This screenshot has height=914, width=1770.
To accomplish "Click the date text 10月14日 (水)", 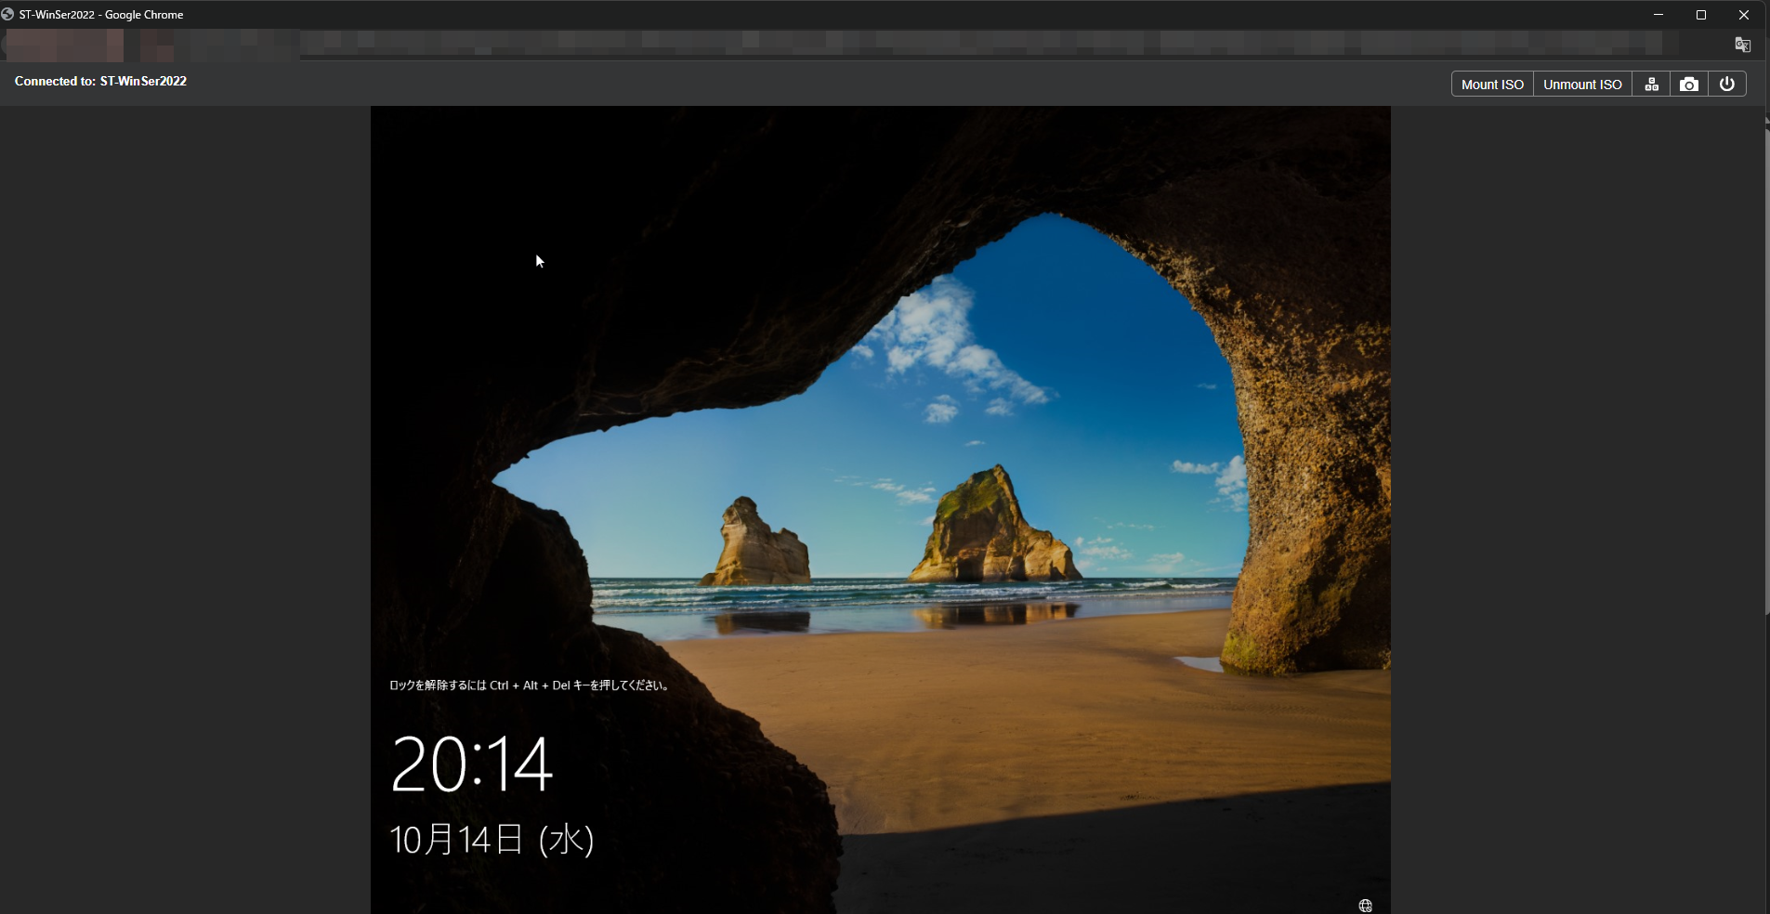I will pos(492,839).
